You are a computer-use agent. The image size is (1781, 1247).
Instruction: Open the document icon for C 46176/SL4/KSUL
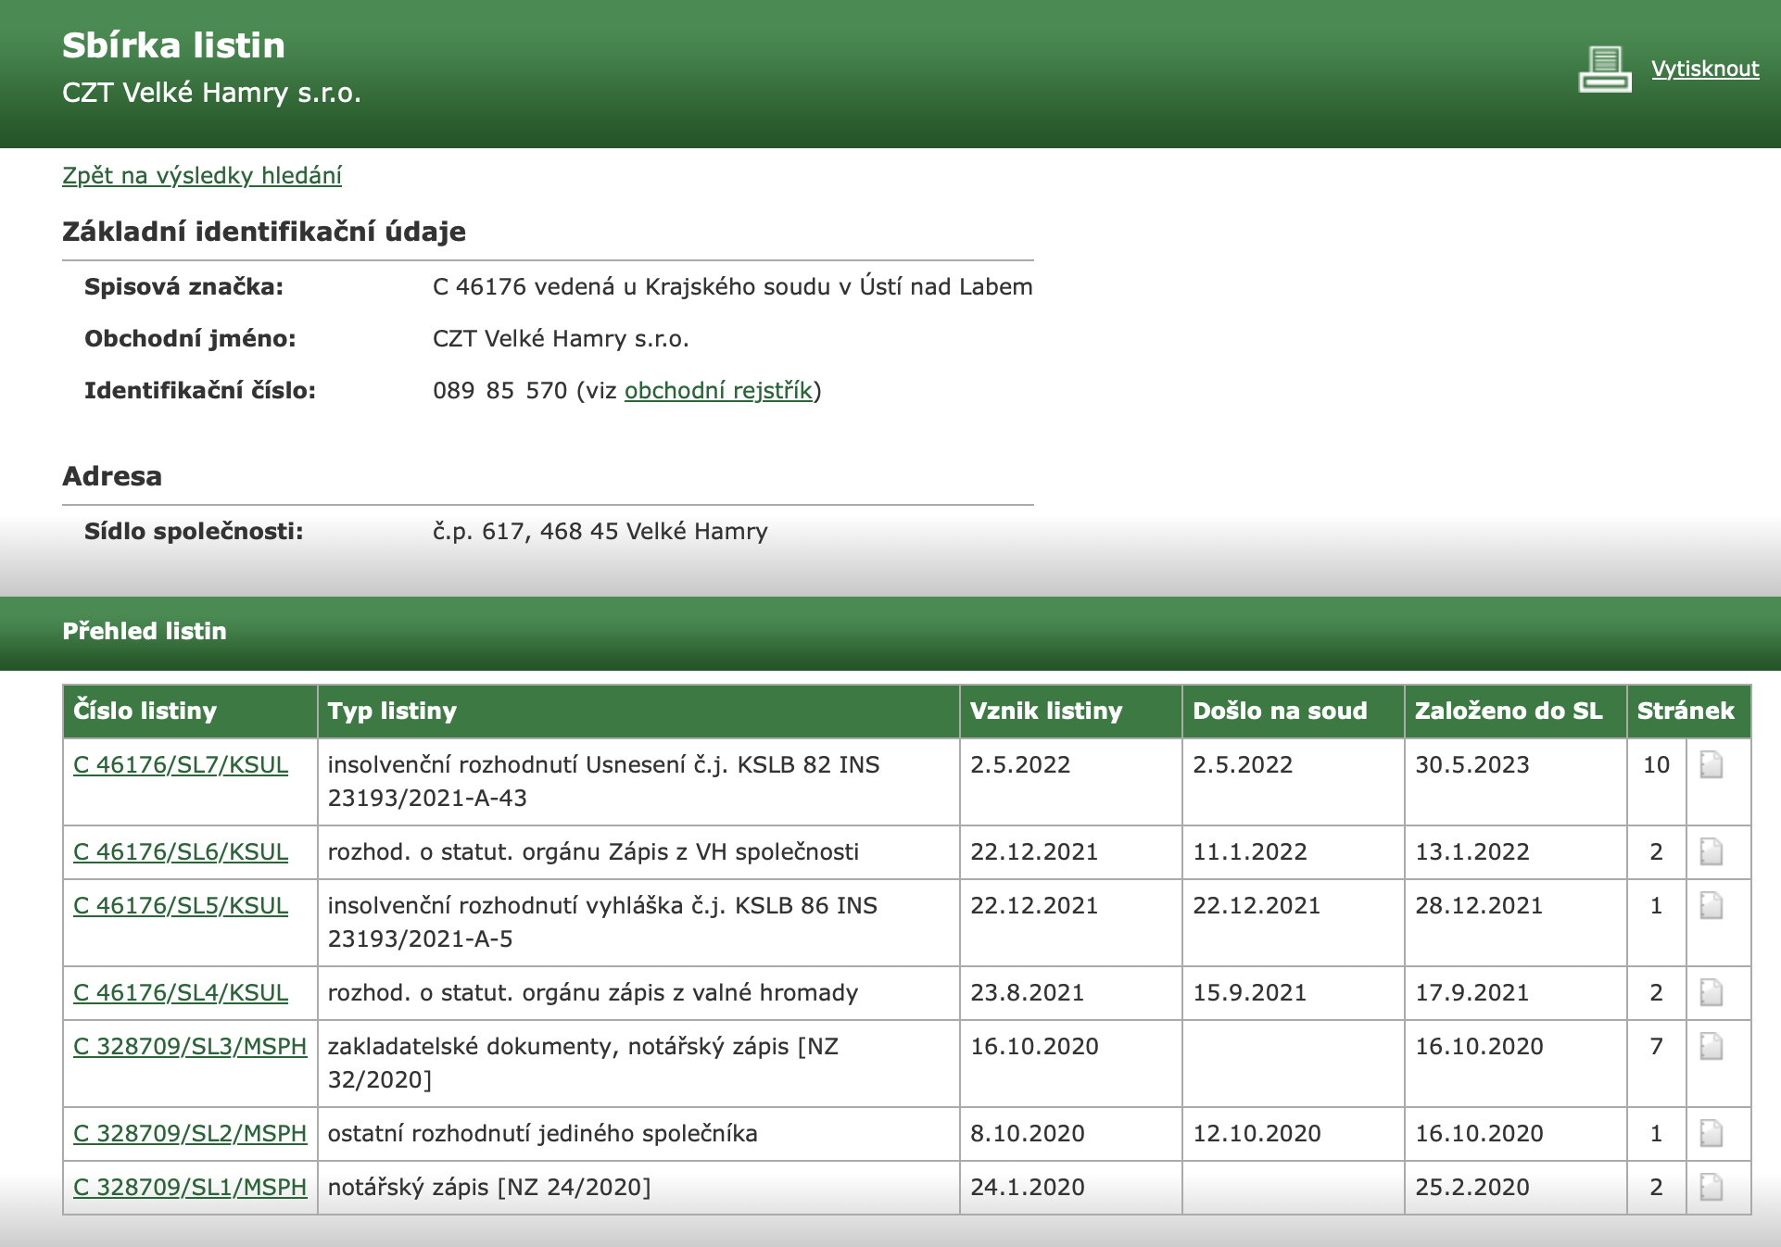pyautogui.click(x=1712, y=993)
